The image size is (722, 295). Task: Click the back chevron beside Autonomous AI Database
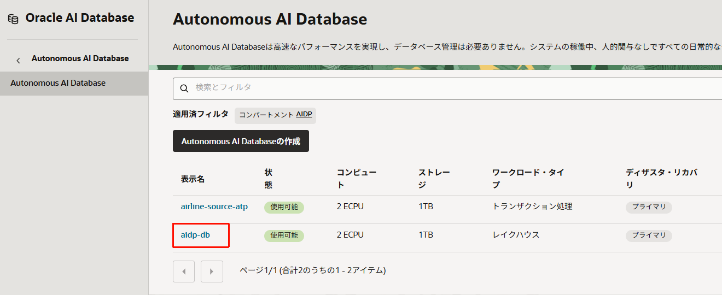(x=18, y=60)
